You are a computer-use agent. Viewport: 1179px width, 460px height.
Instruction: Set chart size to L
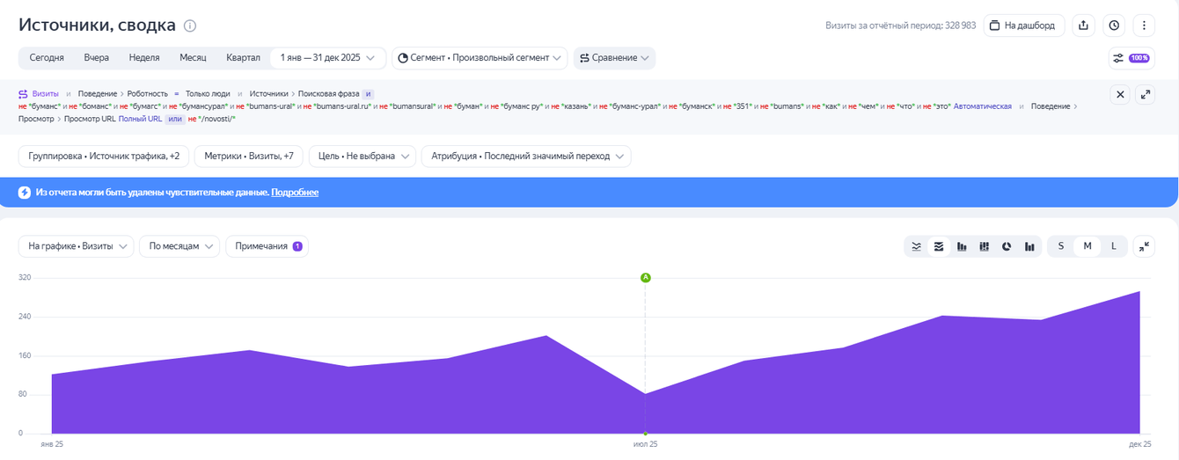tap(1113, 246)
